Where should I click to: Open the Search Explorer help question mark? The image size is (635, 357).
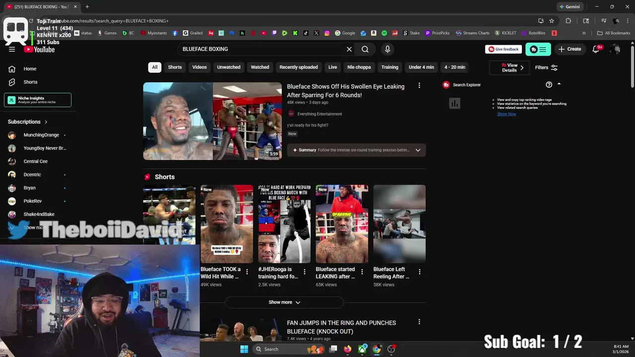point(549,85)
